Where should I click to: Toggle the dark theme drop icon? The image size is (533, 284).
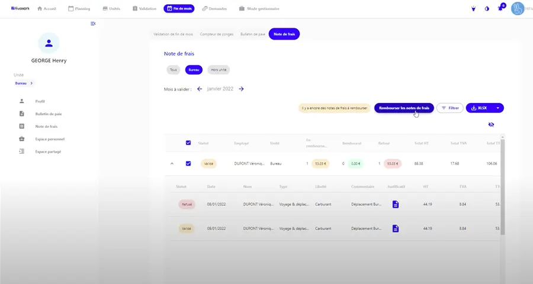[487, 9]
